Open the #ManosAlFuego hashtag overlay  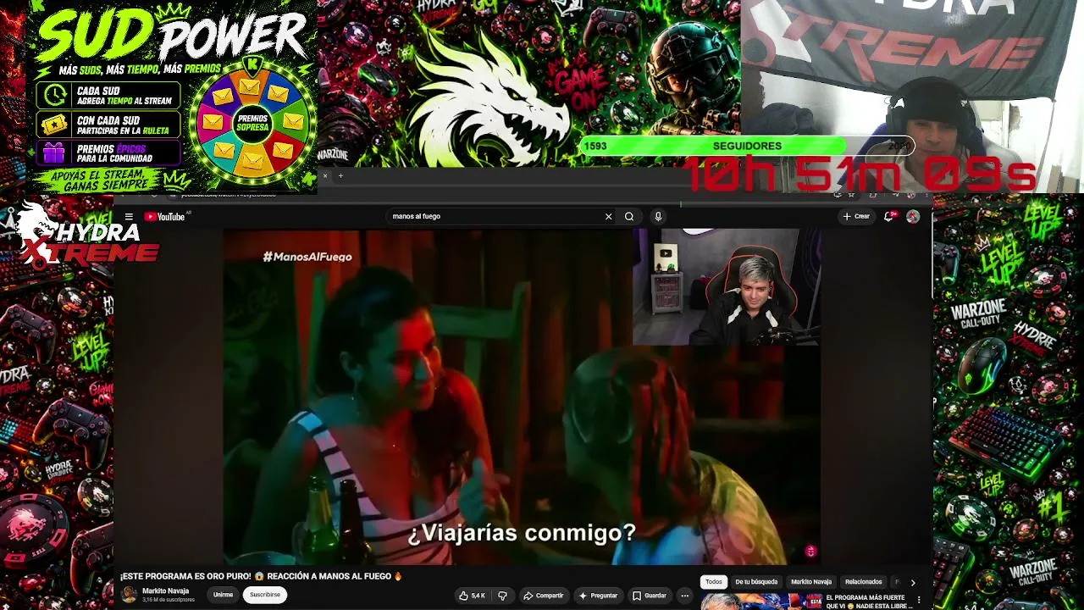pos(307,257)
